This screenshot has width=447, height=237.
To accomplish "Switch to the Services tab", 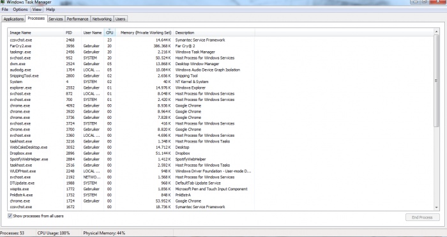I will tap(56, 19).
